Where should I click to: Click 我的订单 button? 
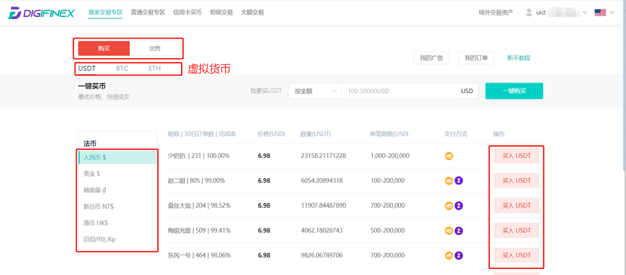476,58
